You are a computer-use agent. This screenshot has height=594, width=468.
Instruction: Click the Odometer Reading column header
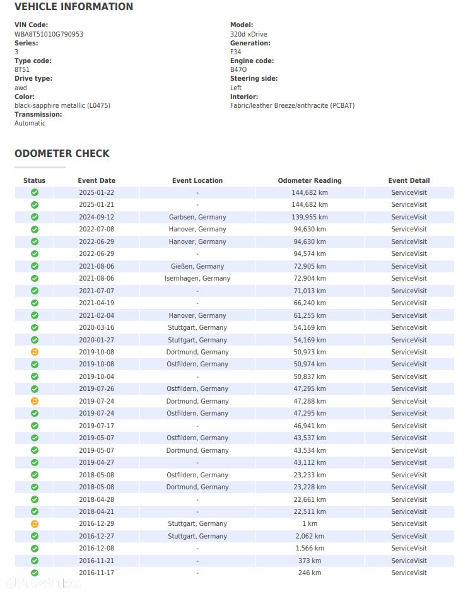(310, 181)
